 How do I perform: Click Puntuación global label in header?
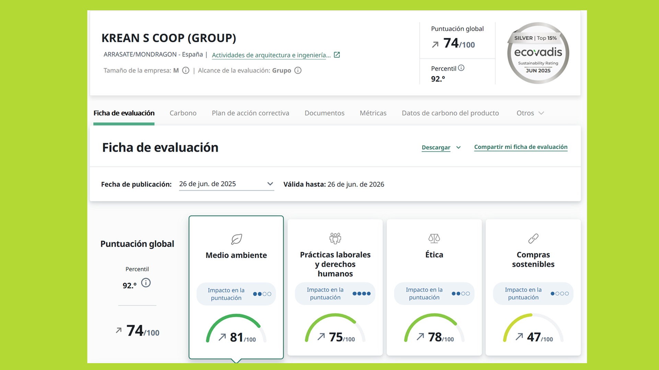457,29
